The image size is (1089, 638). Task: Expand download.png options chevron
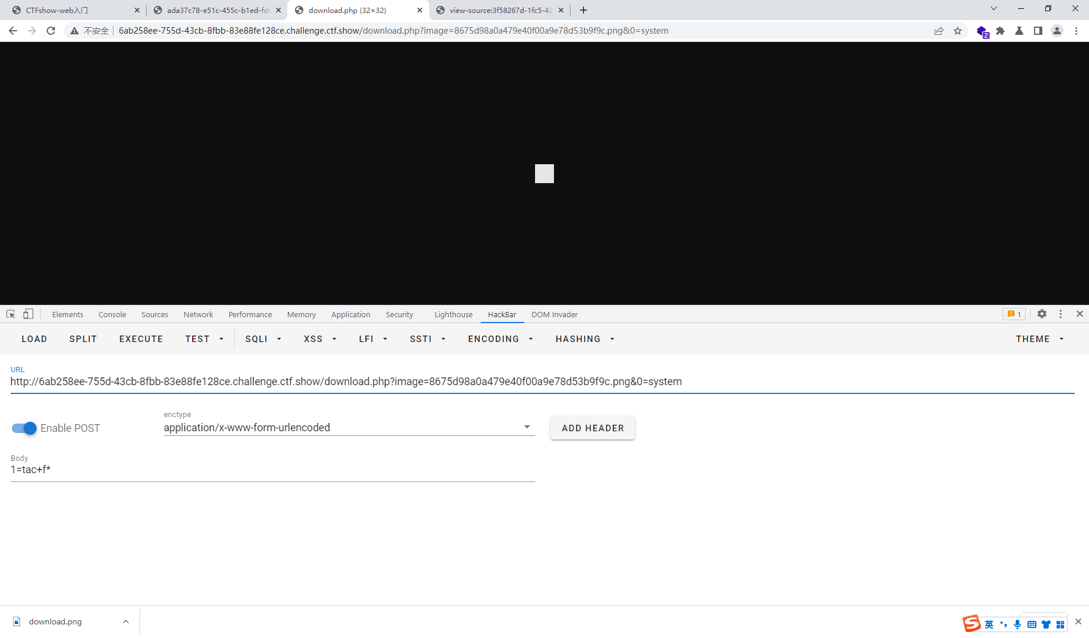pos(126,621)
